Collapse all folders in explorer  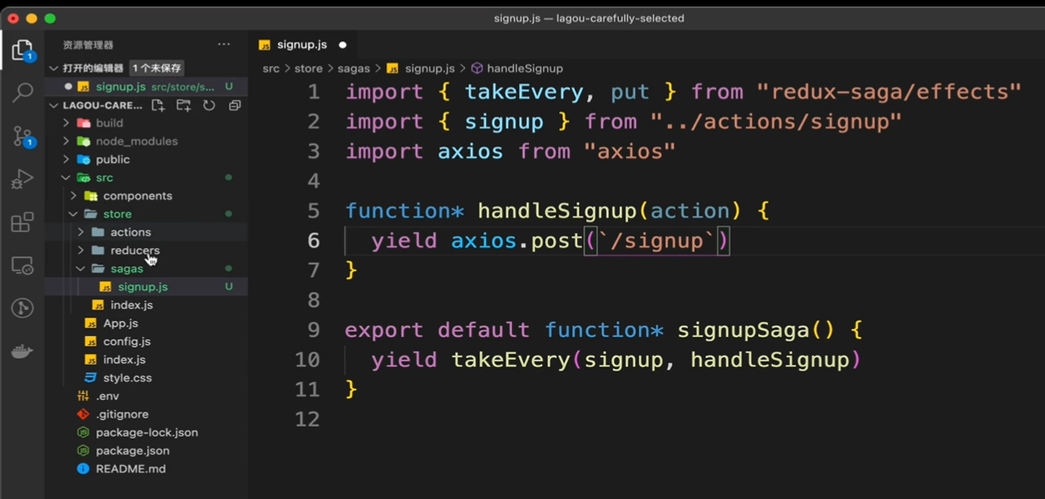(235, 106)
